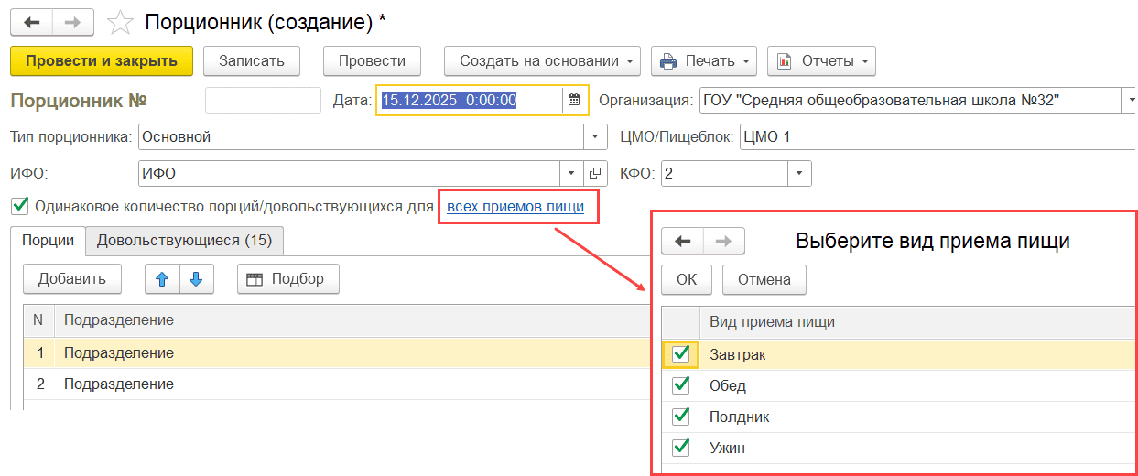This screenshot has height=476, width=1138.
Task: Open the date calendar picker icon
Action: [x=574, y=101]
